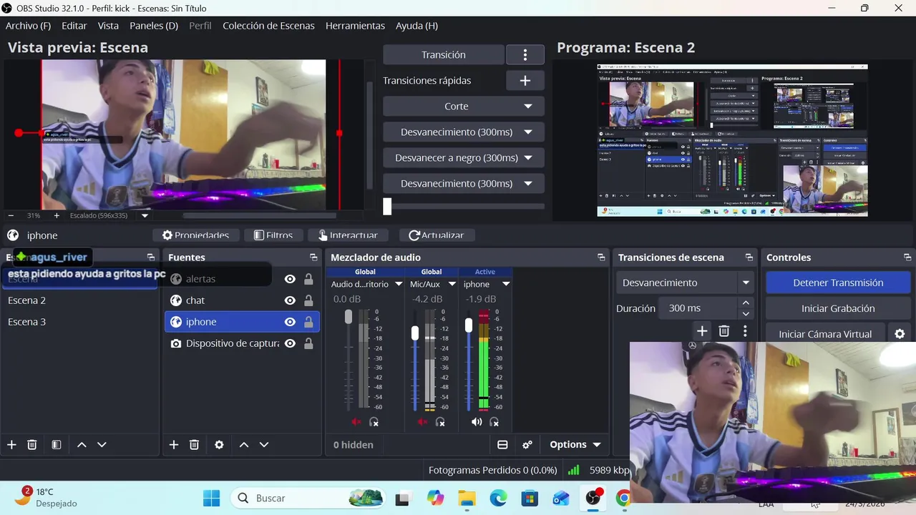The height and width of the screenshot is (515, 916).
Task: Undock the Transiciones de escena panel
Action: pyautogui.click(x=749, y=257)
